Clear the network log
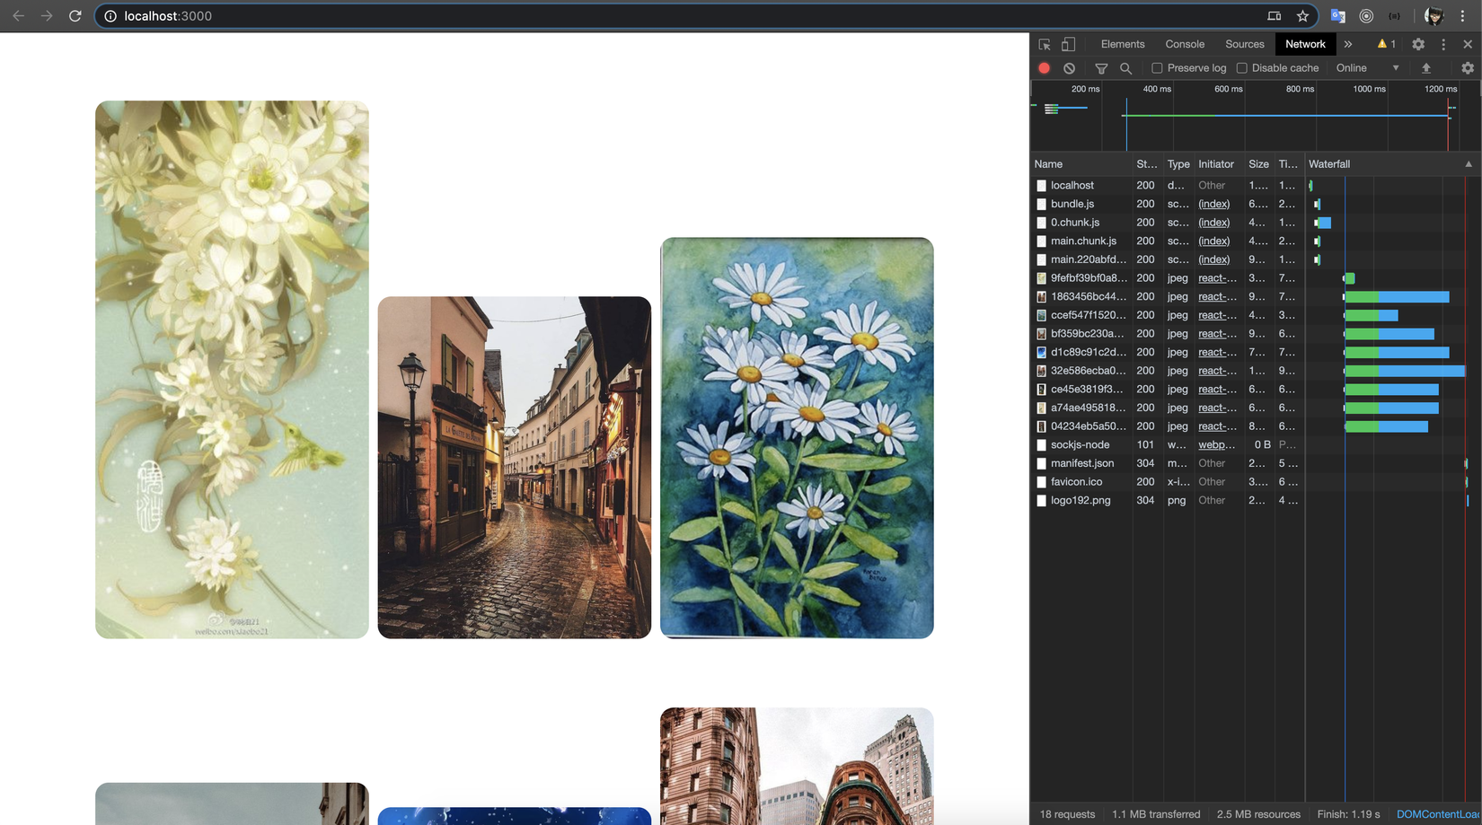The width and height of the screenshot is (1482, 825). point(1069,68)
